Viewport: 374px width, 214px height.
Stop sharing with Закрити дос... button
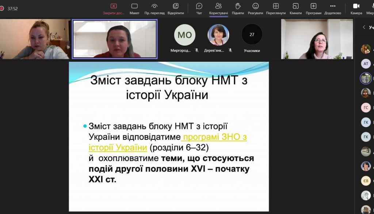pos(114,9)
